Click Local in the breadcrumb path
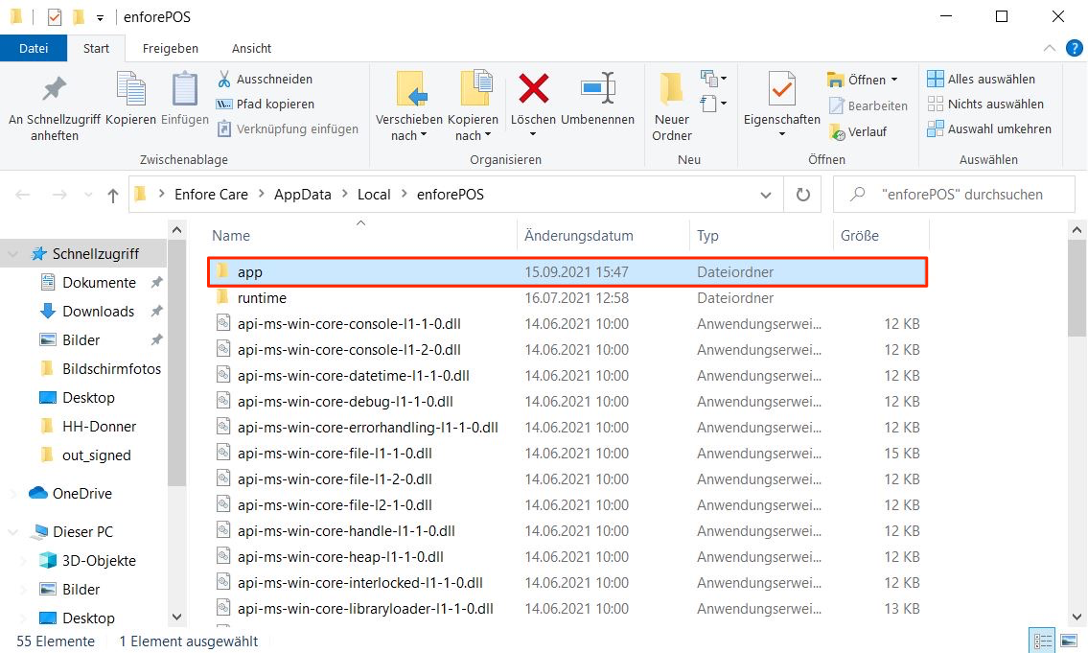1088x653 pixels. [x=374, y=195]
